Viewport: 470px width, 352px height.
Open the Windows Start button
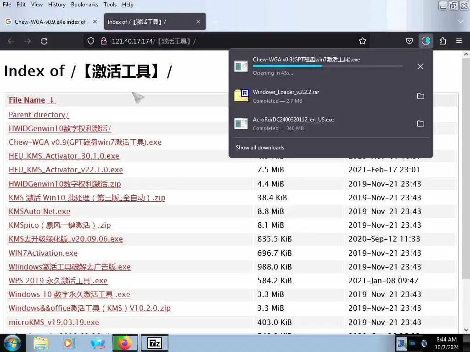pos(12,343)
